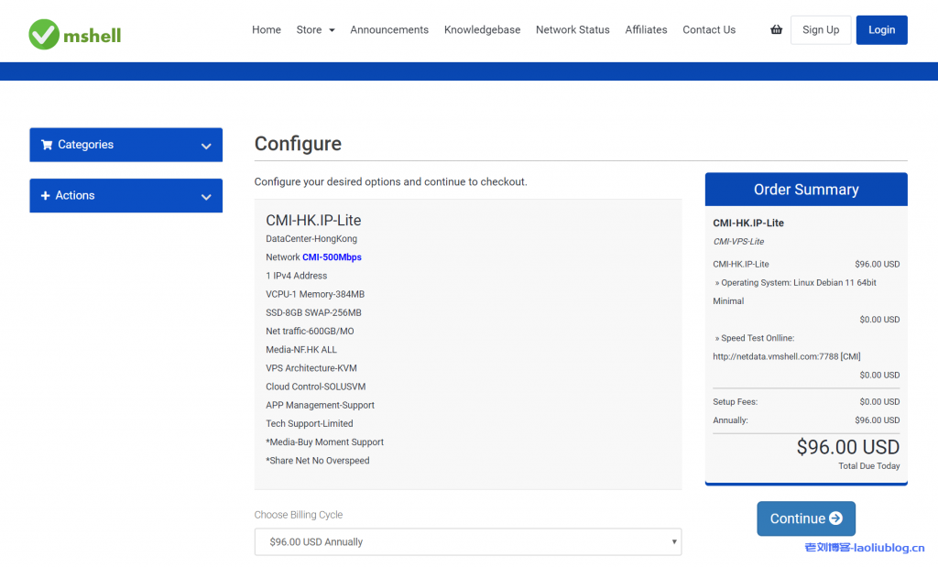Click the mshell green checkmark logo

(43, 34)
